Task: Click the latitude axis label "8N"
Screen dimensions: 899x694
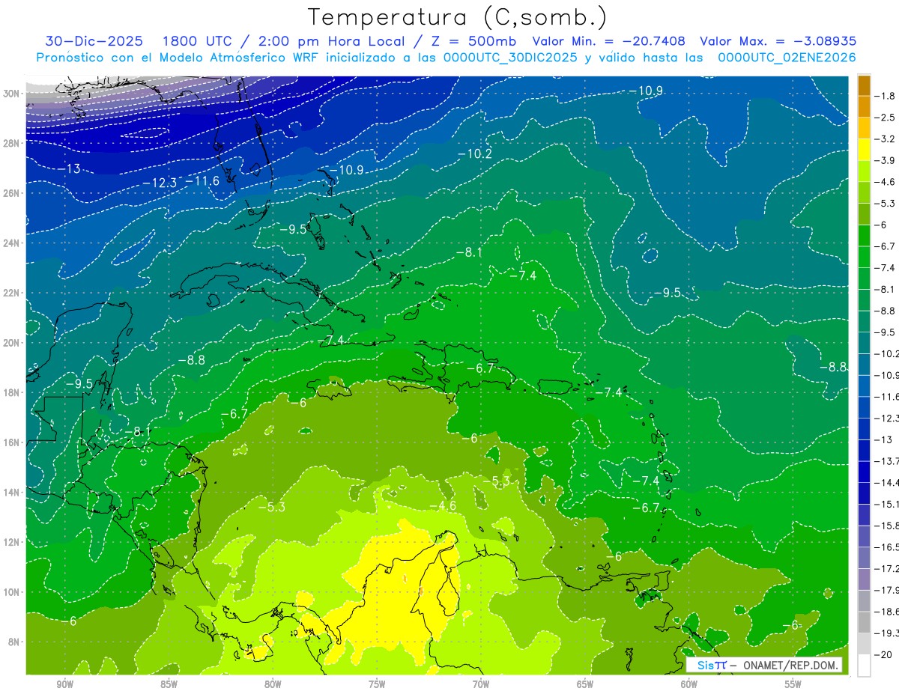Action: tap(15, 642)
